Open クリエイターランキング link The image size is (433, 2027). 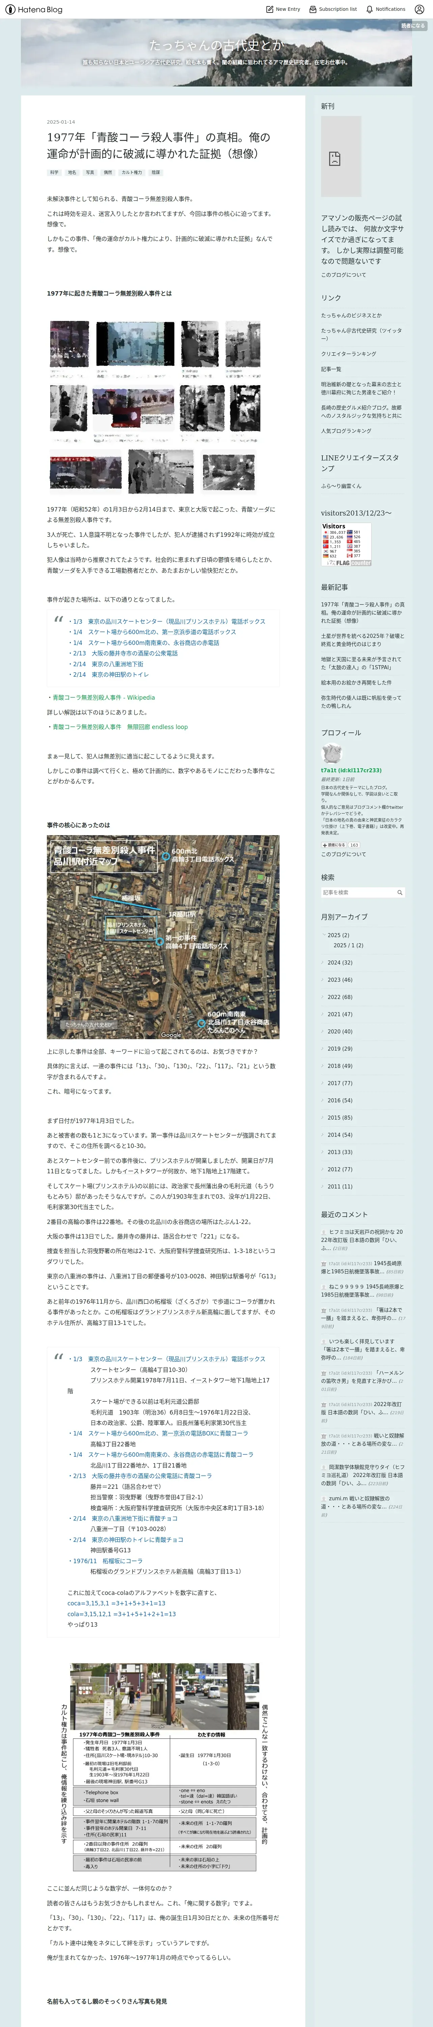pyautogui.click(x=348, y=354)
